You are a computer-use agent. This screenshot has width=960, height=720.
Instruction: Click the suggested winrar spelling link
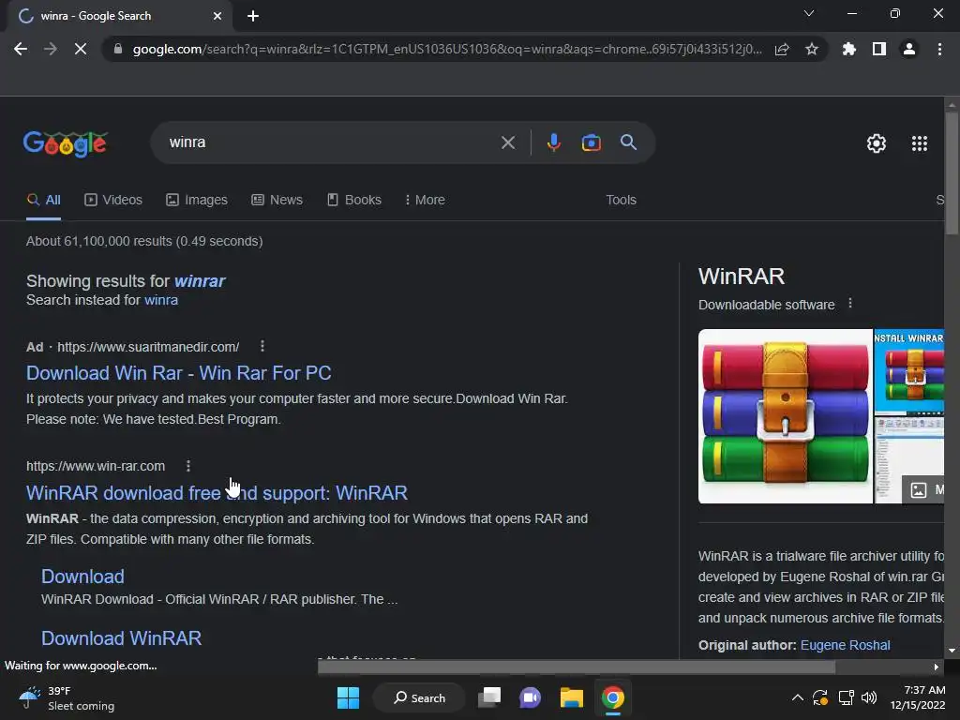200,281
